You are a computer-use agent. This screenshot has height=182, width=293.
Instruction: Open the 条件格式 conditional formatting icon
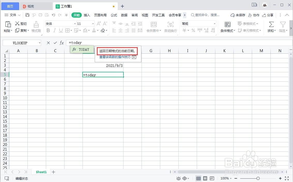[227, 27]
